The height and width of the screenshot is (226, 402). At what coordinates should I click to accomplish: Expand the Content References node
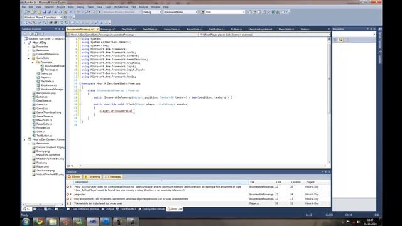[x=29, y=55]
